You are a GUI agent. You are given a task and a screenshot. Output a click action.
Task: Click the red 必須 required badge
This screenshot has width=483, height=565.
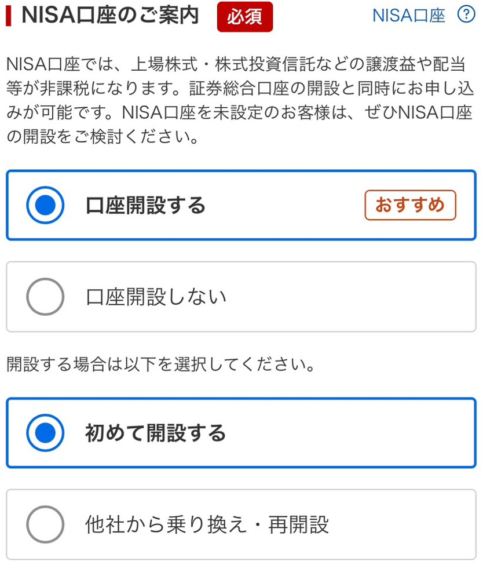tap(244, 17)
